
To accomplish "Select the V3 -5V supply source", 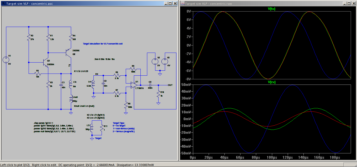I will pyautogui.click(x=165, y=62).
